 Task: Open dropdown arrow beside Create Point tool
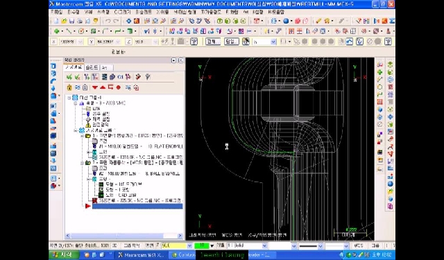pos(62,31)
